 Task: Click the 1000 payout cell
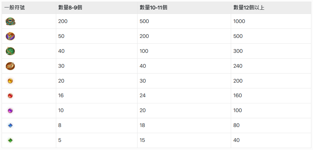click(x=239, y=21)
